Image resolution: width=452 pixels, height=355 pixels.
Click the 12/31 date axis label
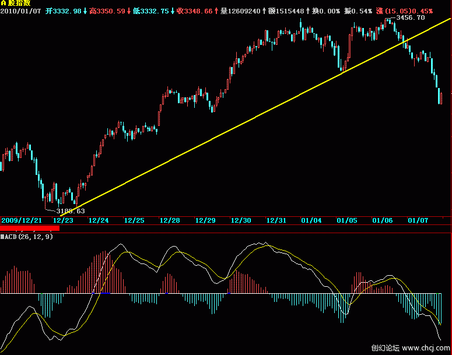[x=276, y=220]
